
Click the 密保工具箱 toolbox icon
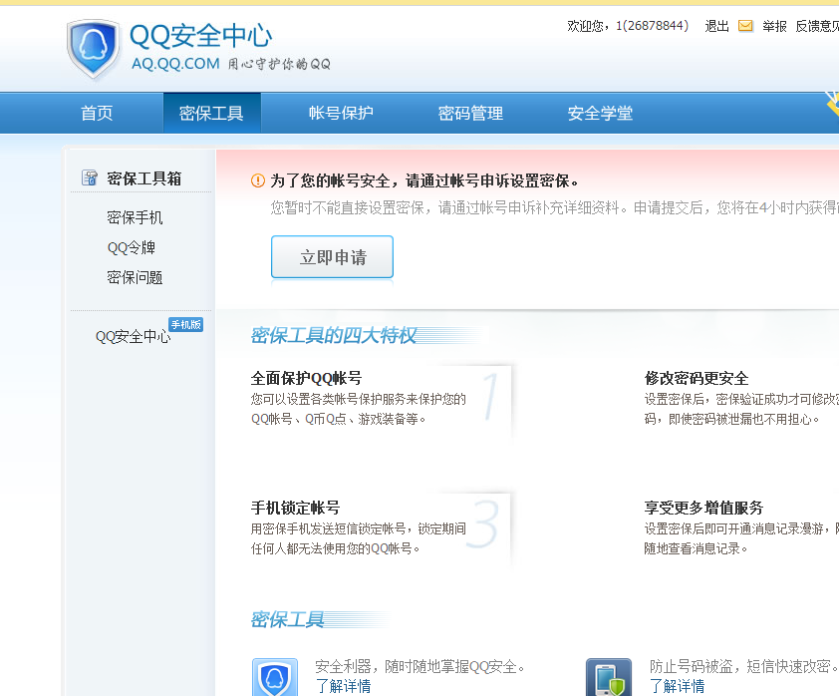pos(90,177)
